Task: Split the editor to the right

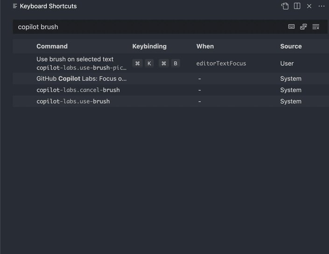Action: [297, 6]
